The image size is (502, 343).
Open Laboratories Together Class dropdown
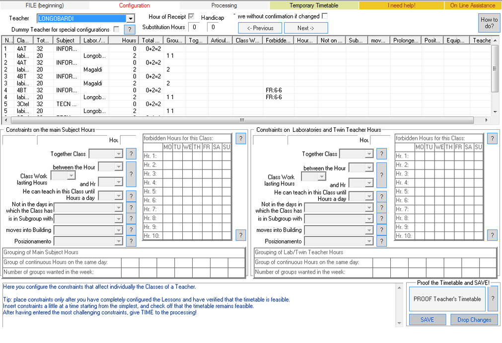(x=369, y=154)
